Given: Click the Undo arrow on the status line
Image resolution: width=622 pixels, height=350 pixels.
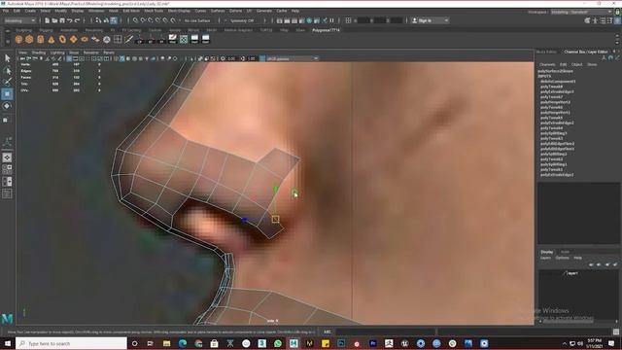Looking at the screenshot, I should (70, 20).
